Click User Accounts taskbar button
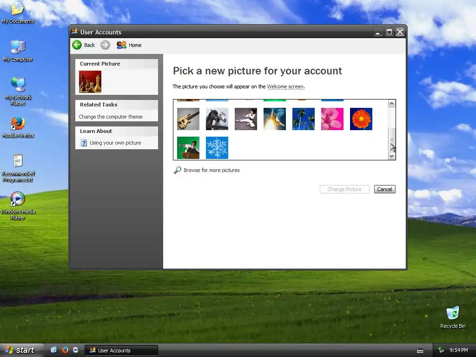 pyautogui.click(x=121, y=350)
